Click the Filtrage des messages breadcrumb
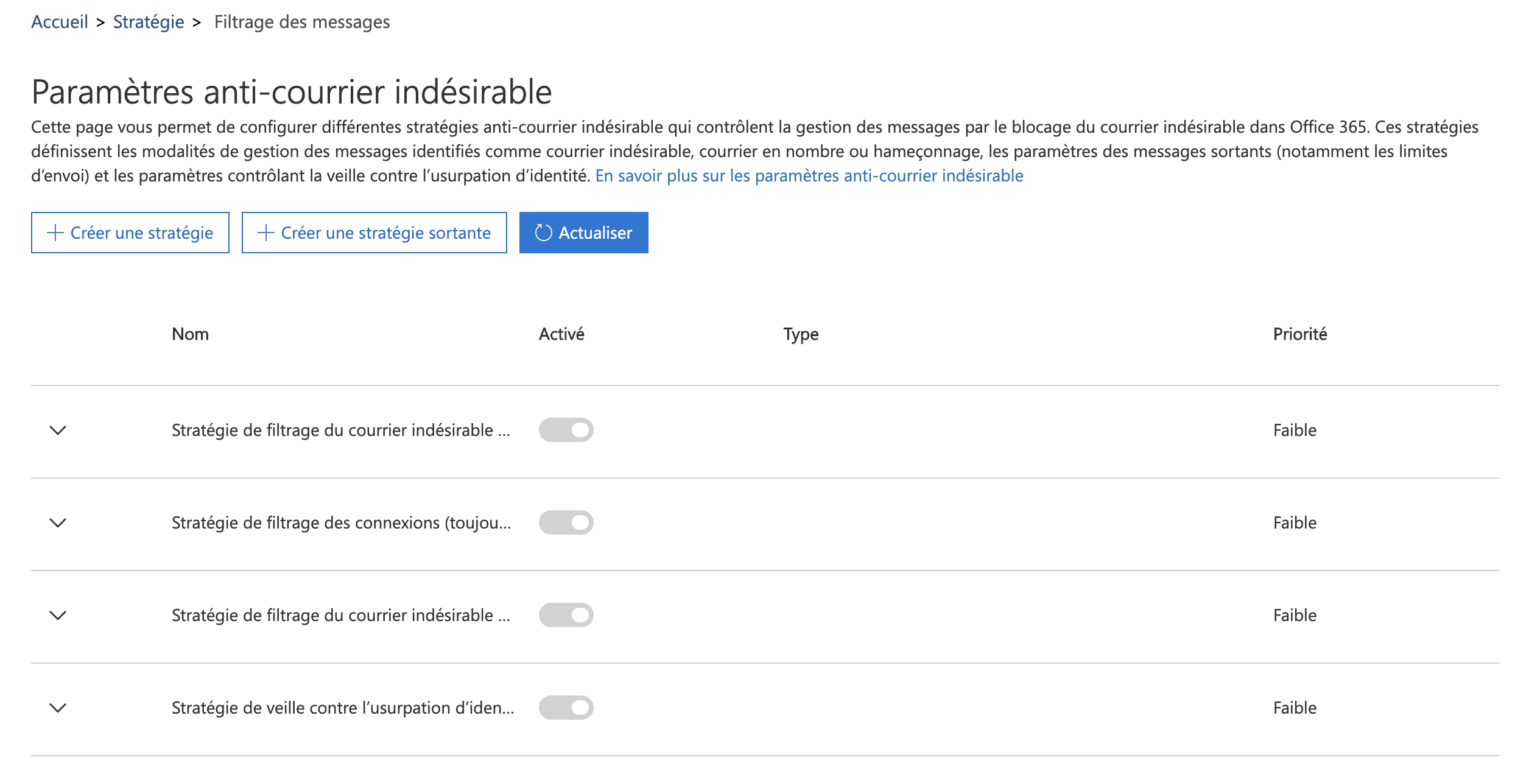This screenshot has height=780, width=1529. [302, 22]
